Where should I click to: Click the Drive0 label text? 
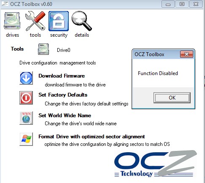click(64, 50)
